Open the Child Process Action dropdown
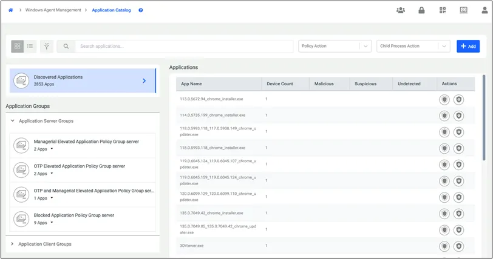This screenshot has width=493, height=259. click(413, 46)
